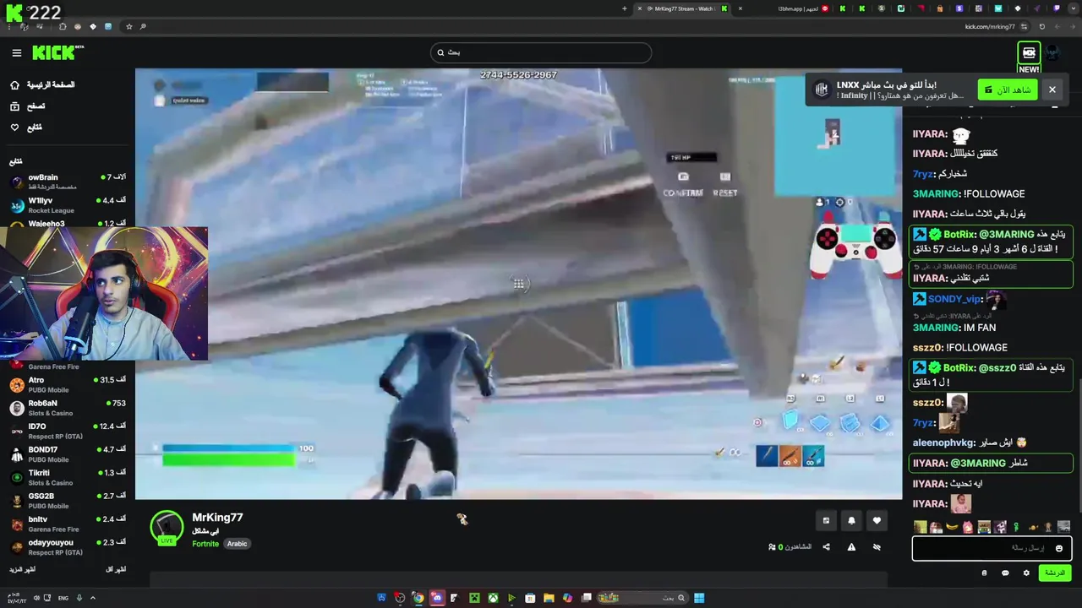
Task: Open BOND17 channel in sidebar
Action: pyautogui.click(x=67, y=454)
